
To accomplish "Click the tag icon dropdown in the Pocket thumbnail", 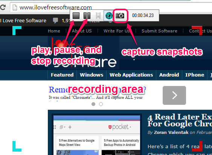I will (63, 127).
